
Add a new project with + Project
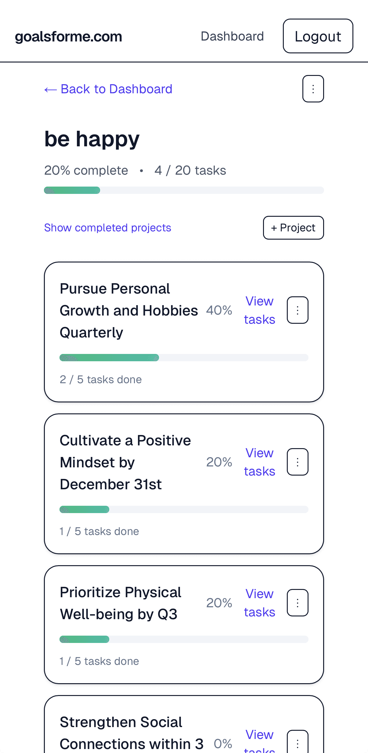pyautogui.click(x=293, y=228)
